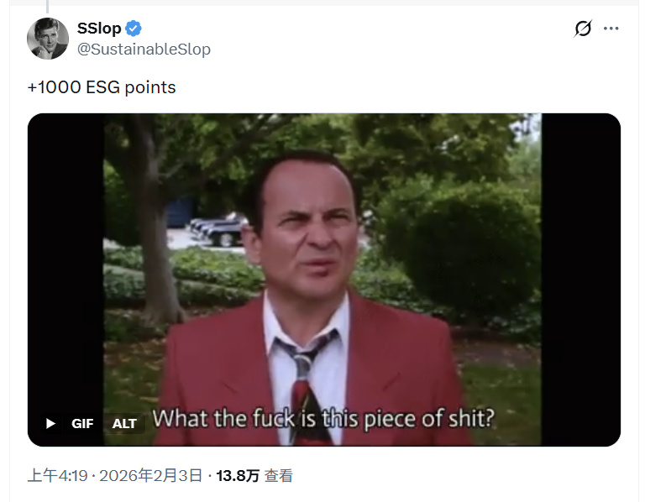Screen dimensions: 645x502
Task: Open SSlop's profile avatar picture
Action: pos(48,39)
